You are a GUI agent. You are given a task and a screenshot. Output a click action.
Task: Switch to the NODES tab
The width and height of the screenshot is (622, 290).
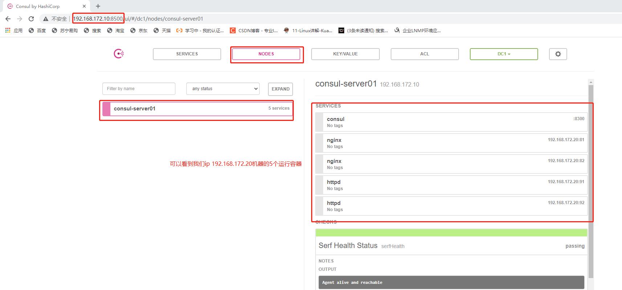point(266,54)
